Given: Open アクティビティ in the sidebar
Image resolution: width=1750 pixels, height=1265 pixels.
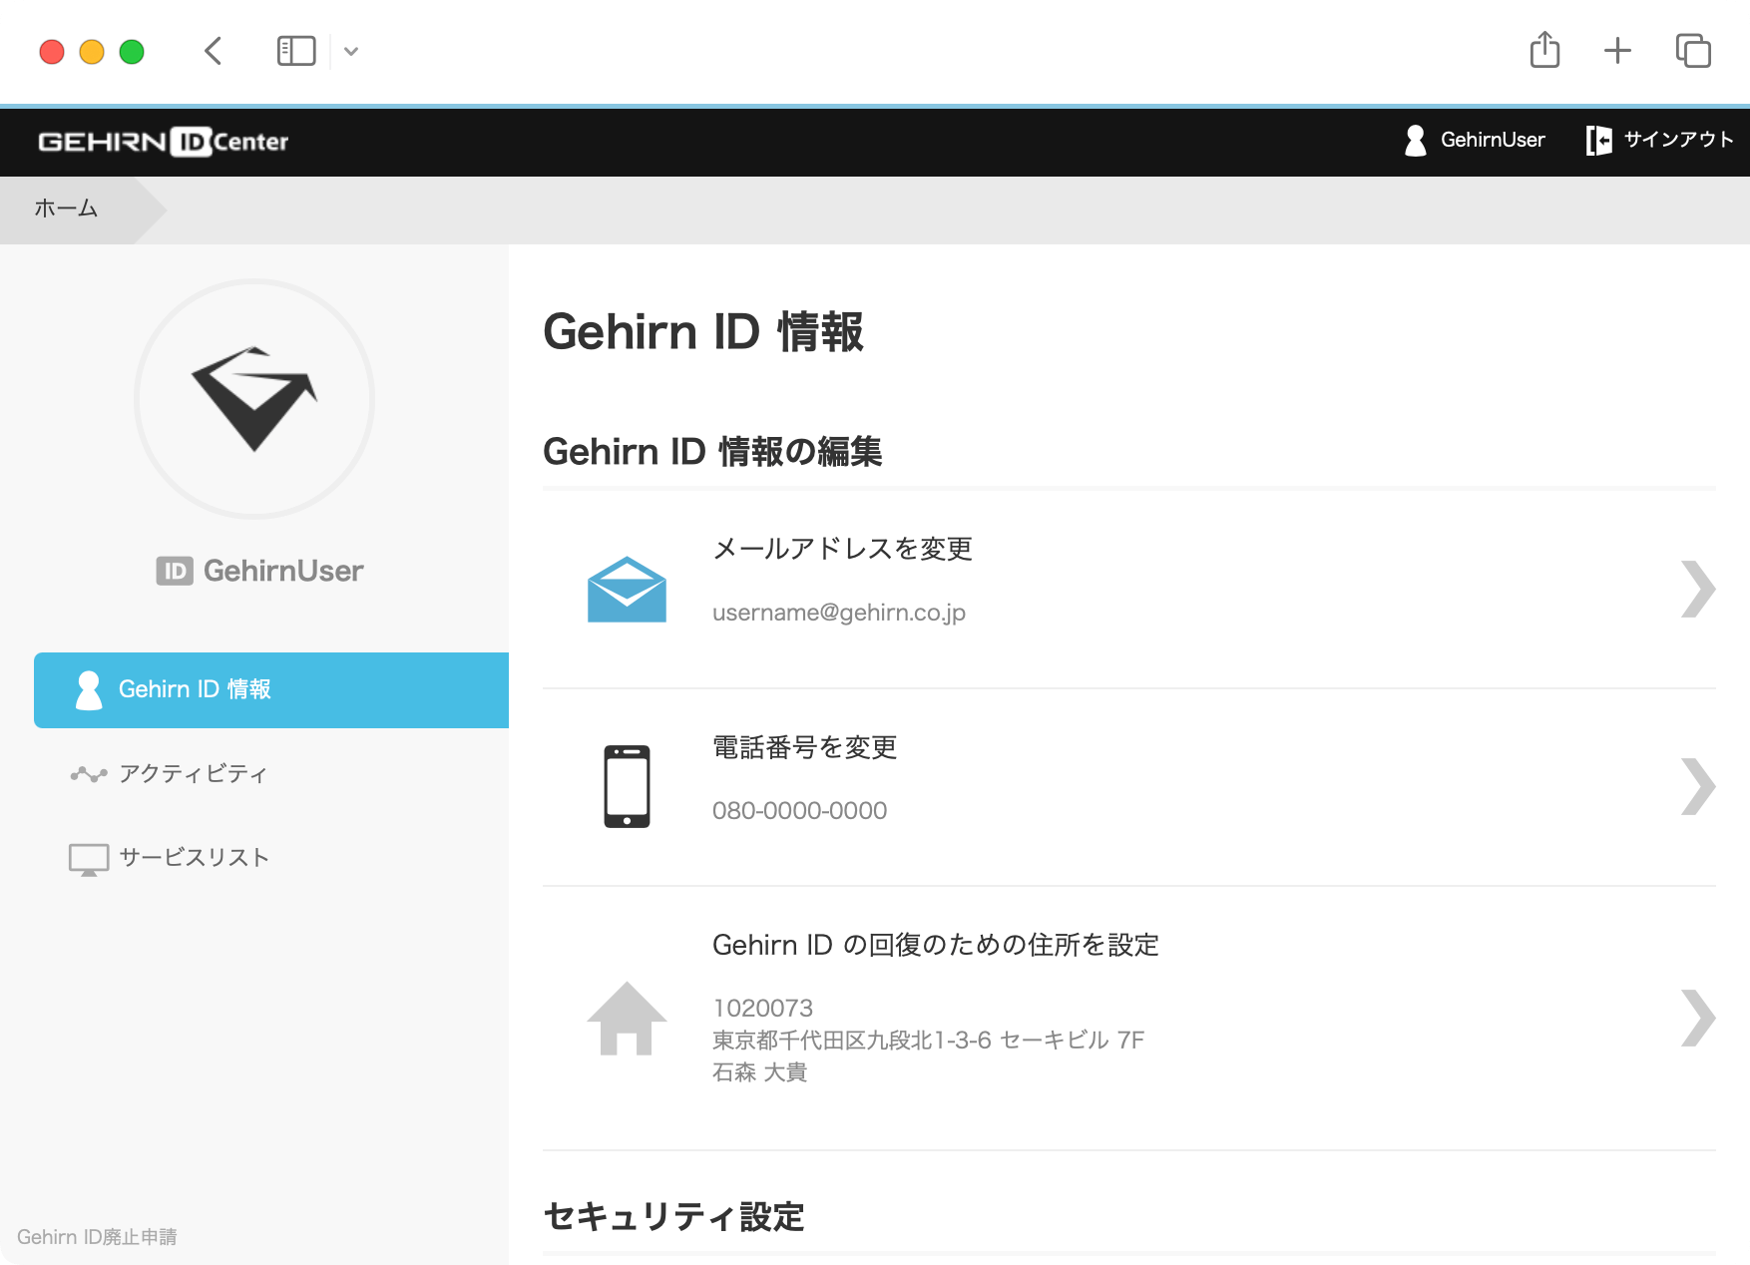Looking at the screenshot, I should pyautogui.click(x=193, y=774).
